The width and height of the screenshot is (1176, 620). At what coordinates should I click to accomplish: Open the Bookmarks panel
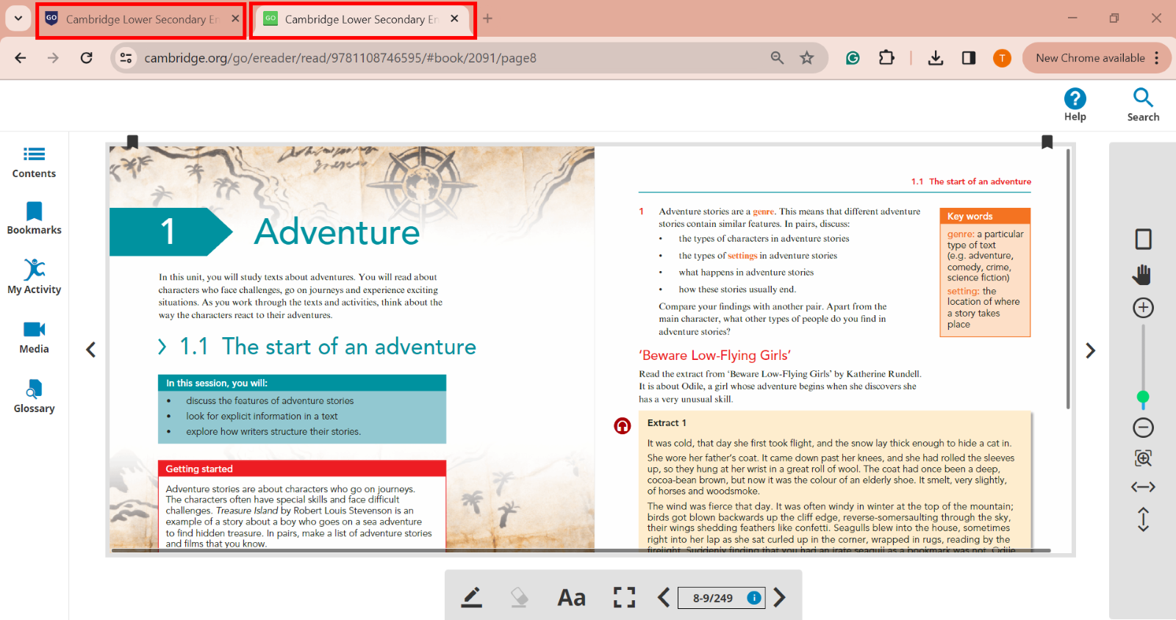point(34,218)
